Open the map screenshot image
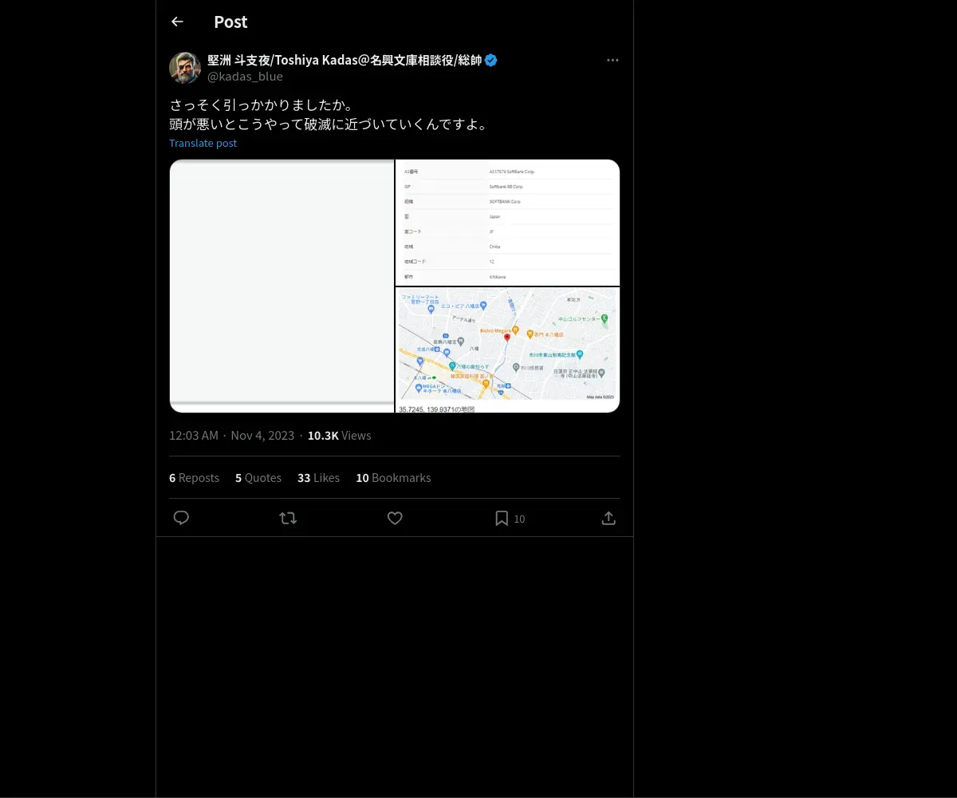Viewport: 957px width, 798px height. (x=507, y=350)
